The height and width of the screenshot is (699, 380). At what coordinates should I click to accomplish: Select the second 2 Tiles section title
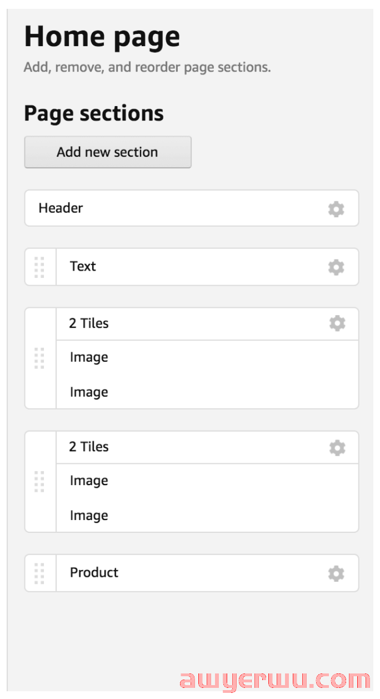pyautogui.click(x=88, y=447)
